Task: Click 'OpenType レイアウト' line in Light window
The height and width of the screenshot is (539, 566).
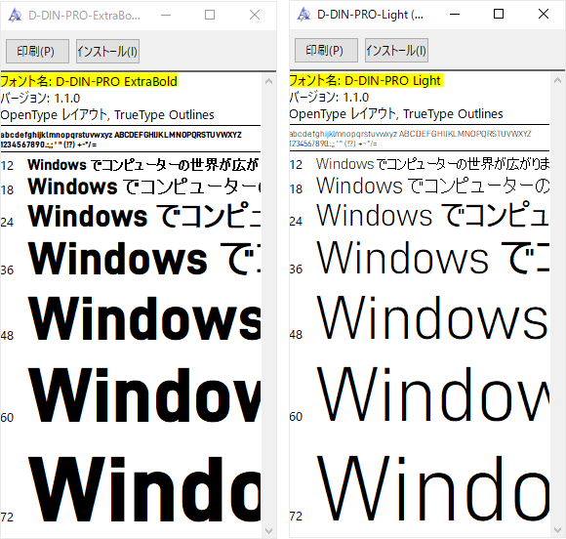Action: click(x=396, y=114)
